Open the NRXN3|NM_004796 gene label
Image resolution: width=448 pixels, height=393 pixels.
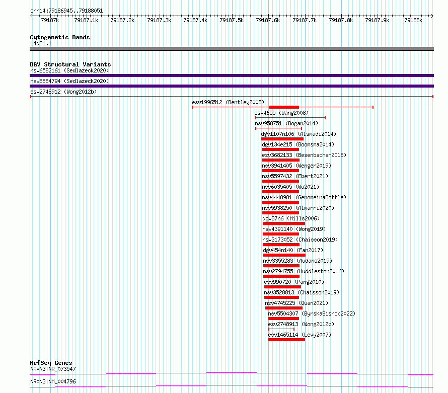click(x=53, y=381)
